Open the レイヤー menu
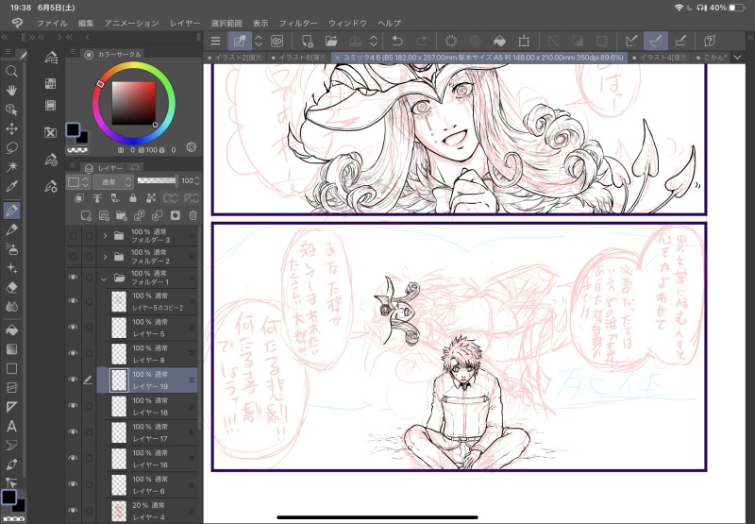 (185, 23)
